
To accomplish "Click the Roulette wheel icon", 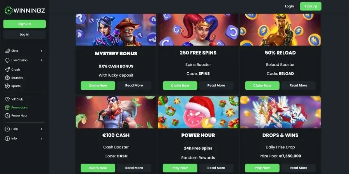I will click(x=7, y=78).
